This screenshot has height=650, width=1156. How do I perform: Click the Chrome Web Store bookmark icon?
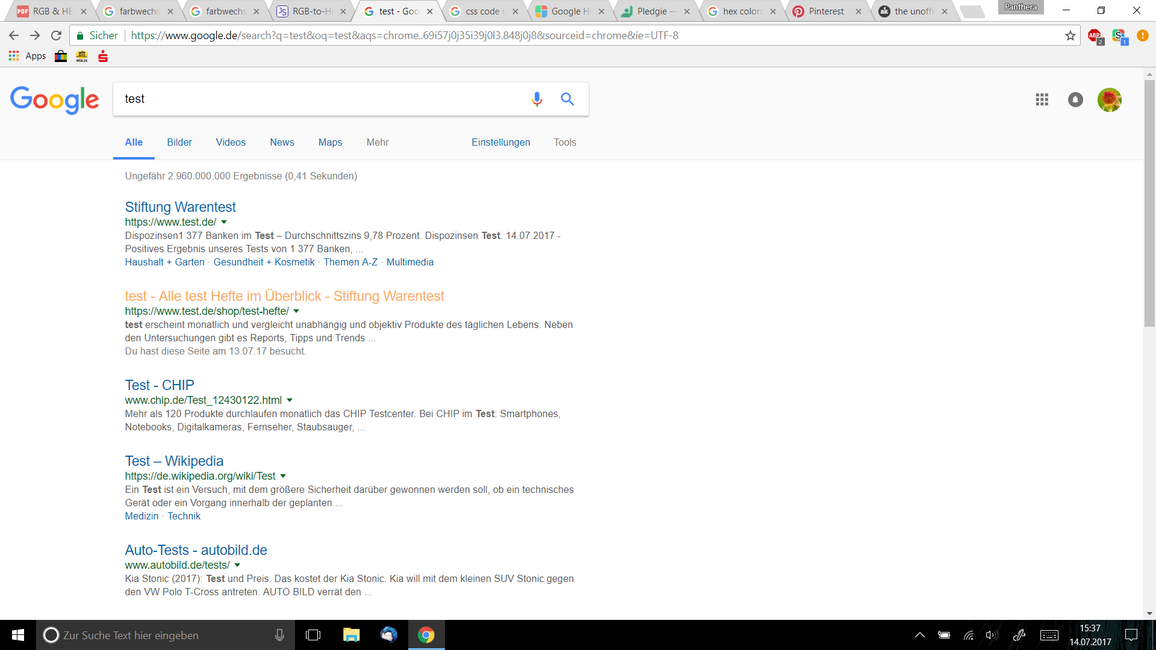60,56
